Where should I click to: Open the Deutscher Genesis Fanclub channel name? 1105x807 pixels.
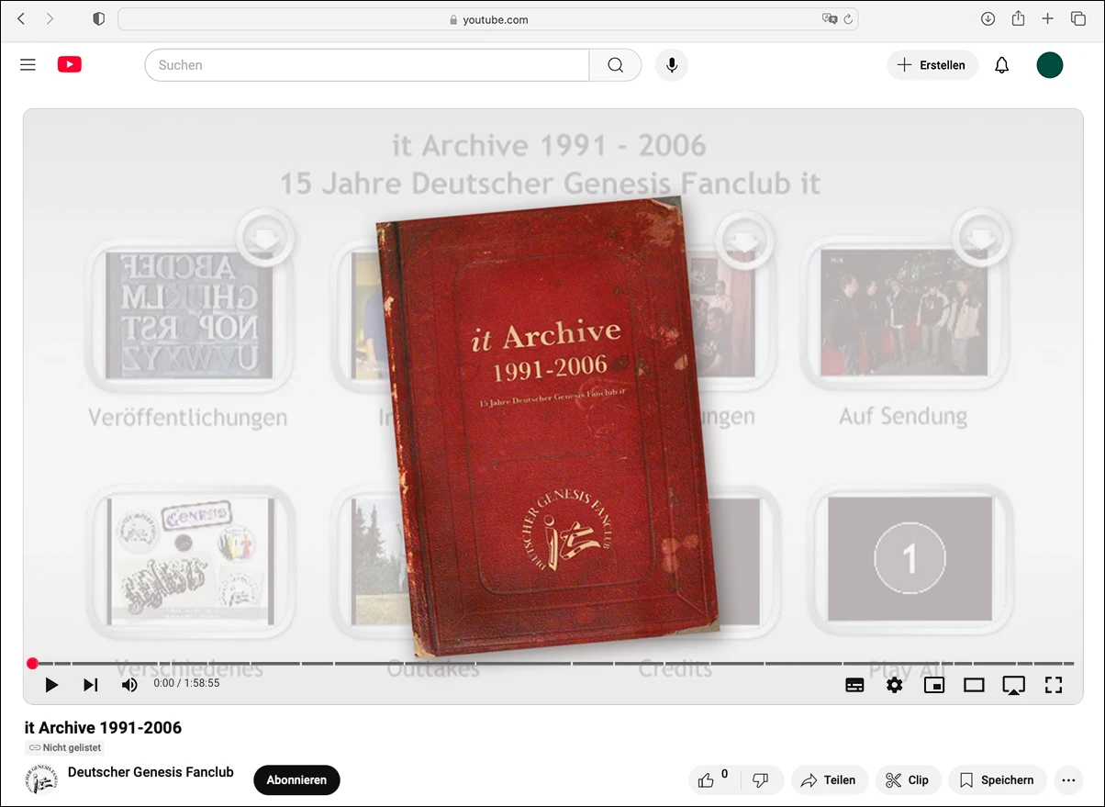pyautogui.click(x=151, y=772)
